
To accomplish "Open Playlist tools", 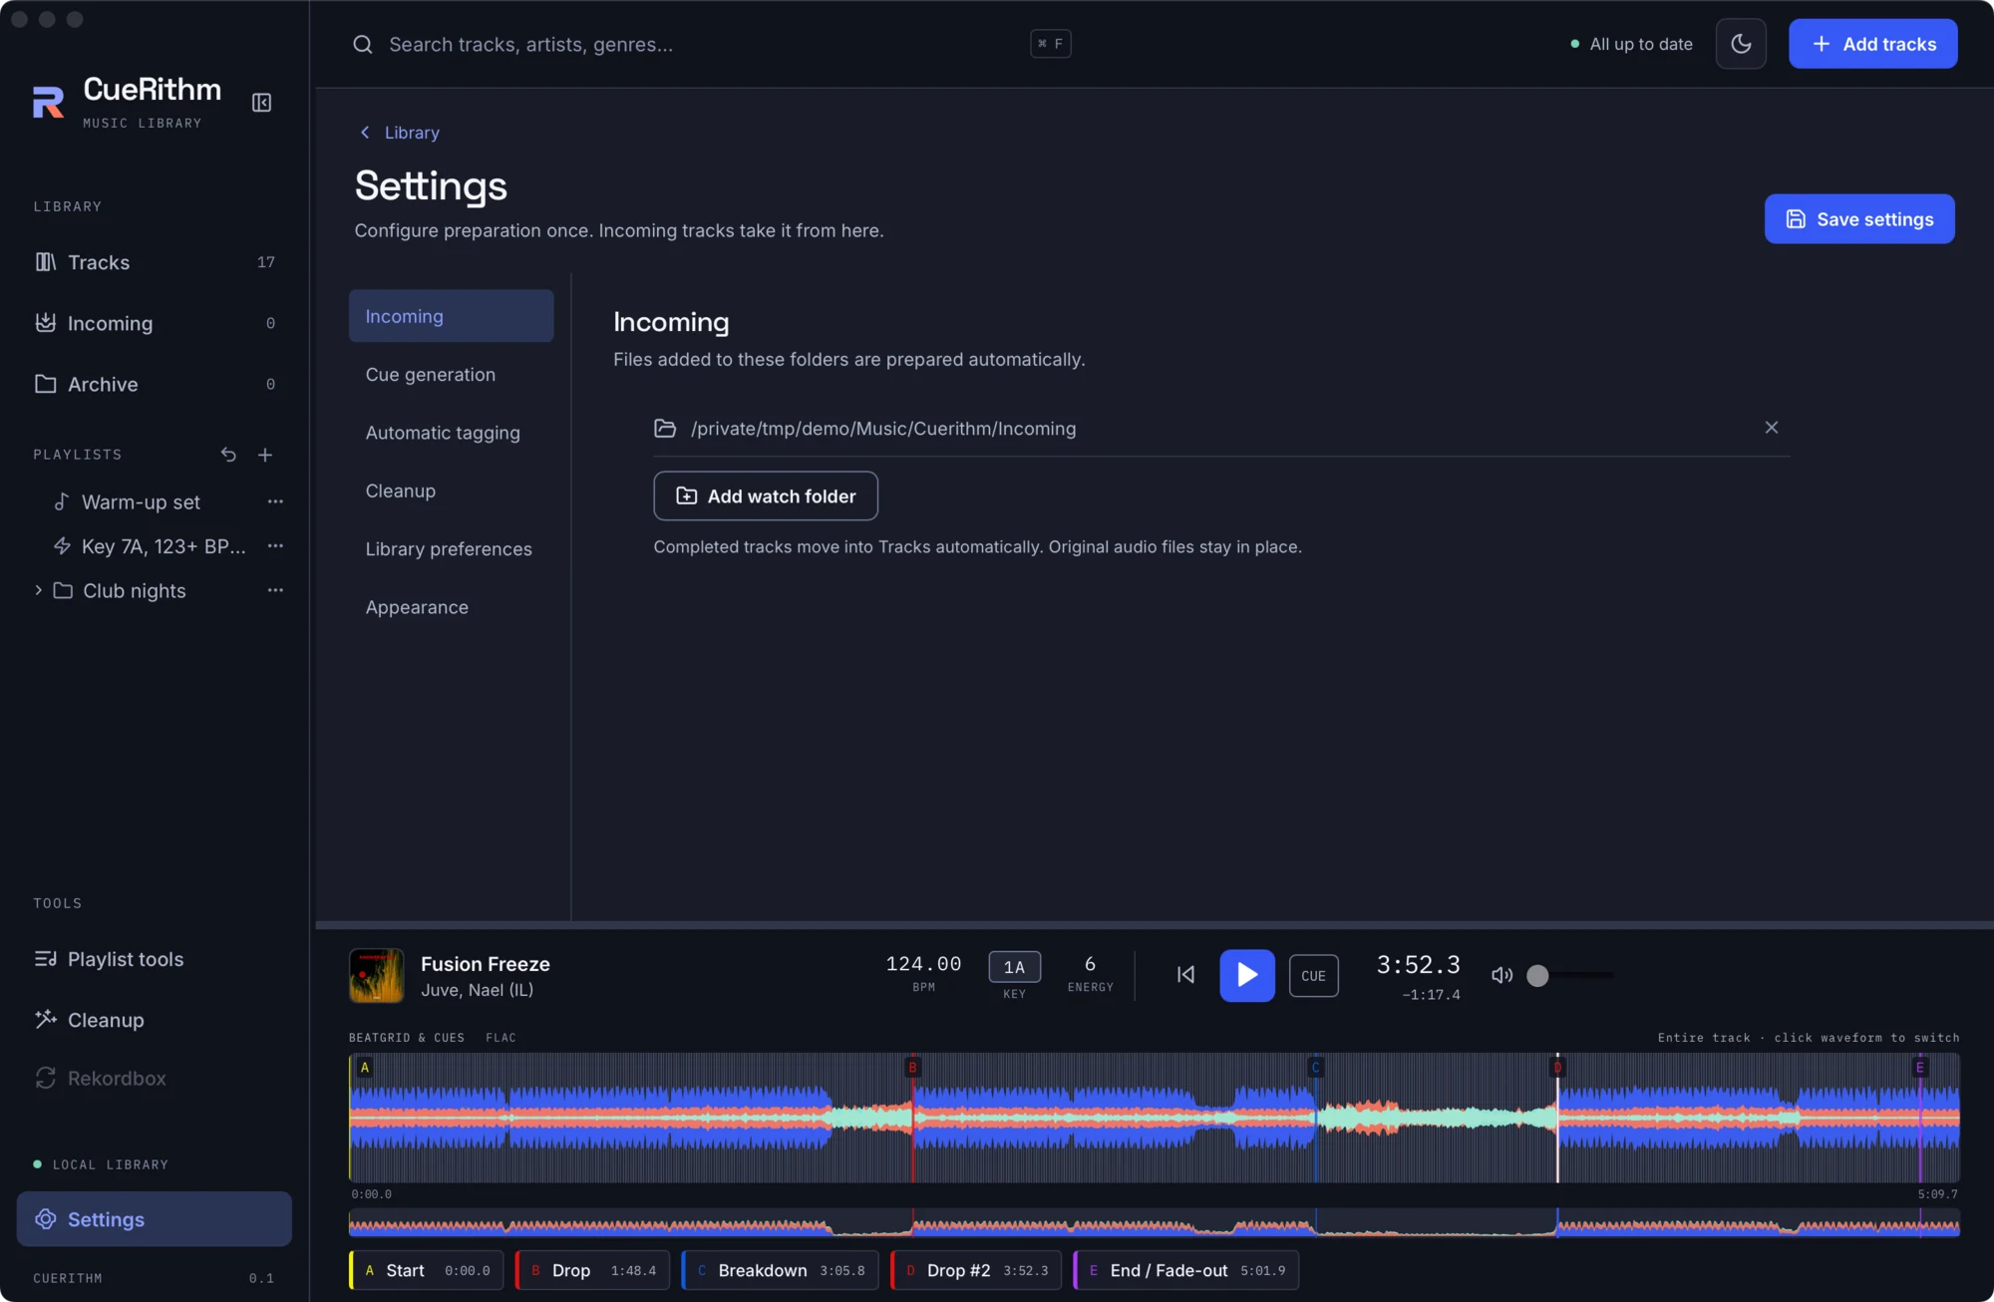I will (155, 959).
